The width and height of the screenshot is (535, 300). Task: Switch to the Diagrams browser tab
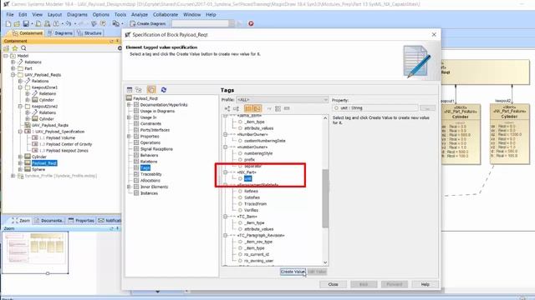point(60,33)
